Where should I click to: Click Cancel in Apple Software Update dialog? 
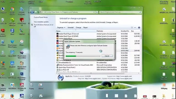107,56
